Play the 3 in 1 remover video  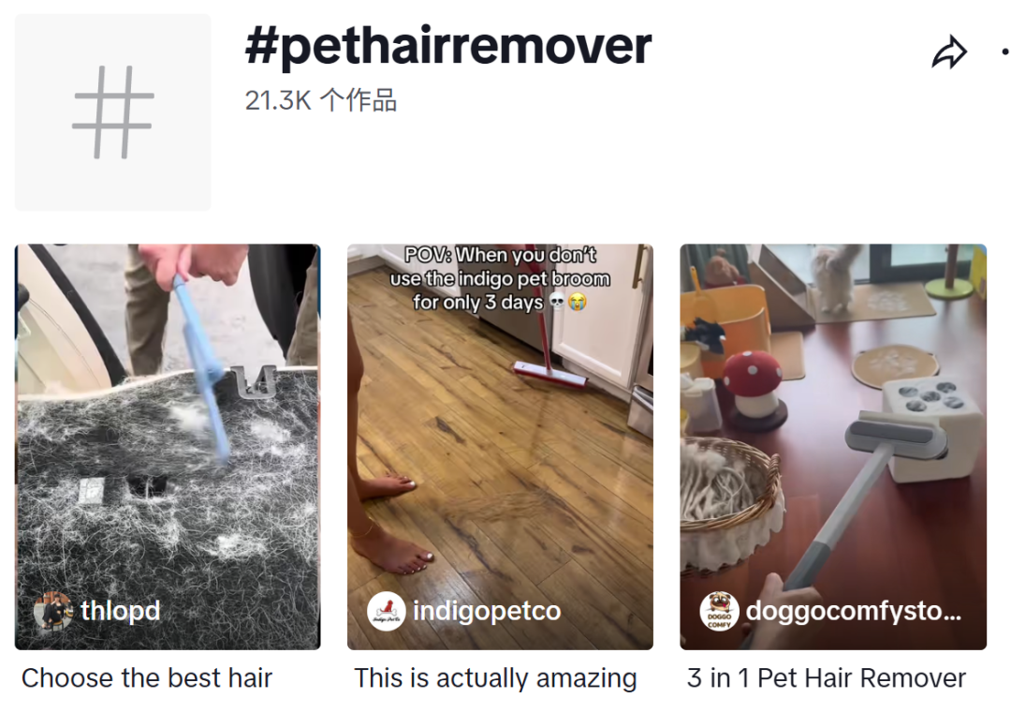click(x=833, y=447)
